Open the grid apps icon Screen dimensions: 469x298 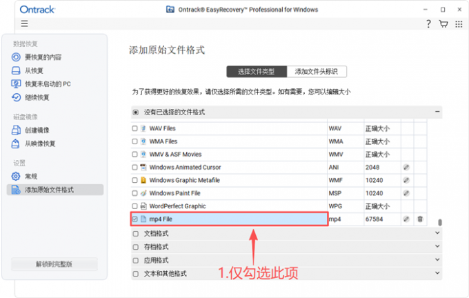coord(459,24)
